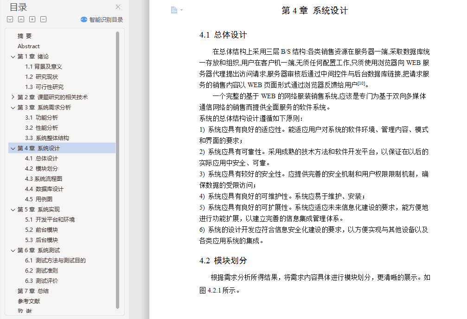Viewport: 467px width, 319px height.
Task: Jump to 4.4 数据库设计
Action: click(44, 189)
